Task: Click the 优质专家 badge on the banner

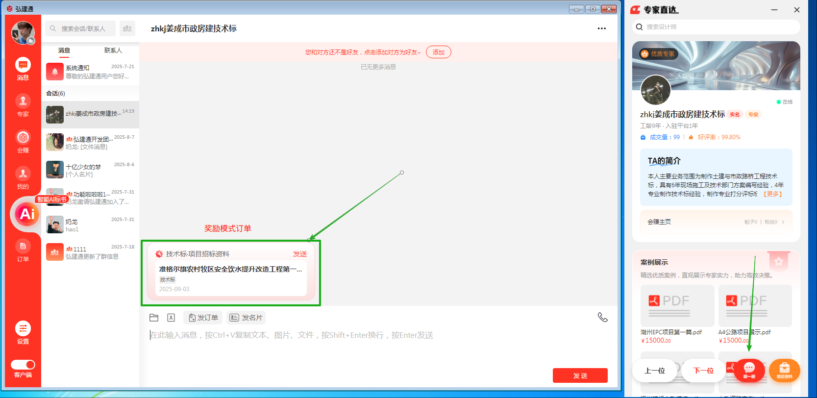Action: click(x=659, y=54)
